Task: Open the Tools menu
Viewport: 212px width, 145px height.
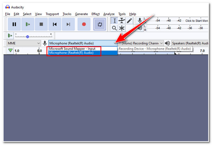Action: pos(122,14)
